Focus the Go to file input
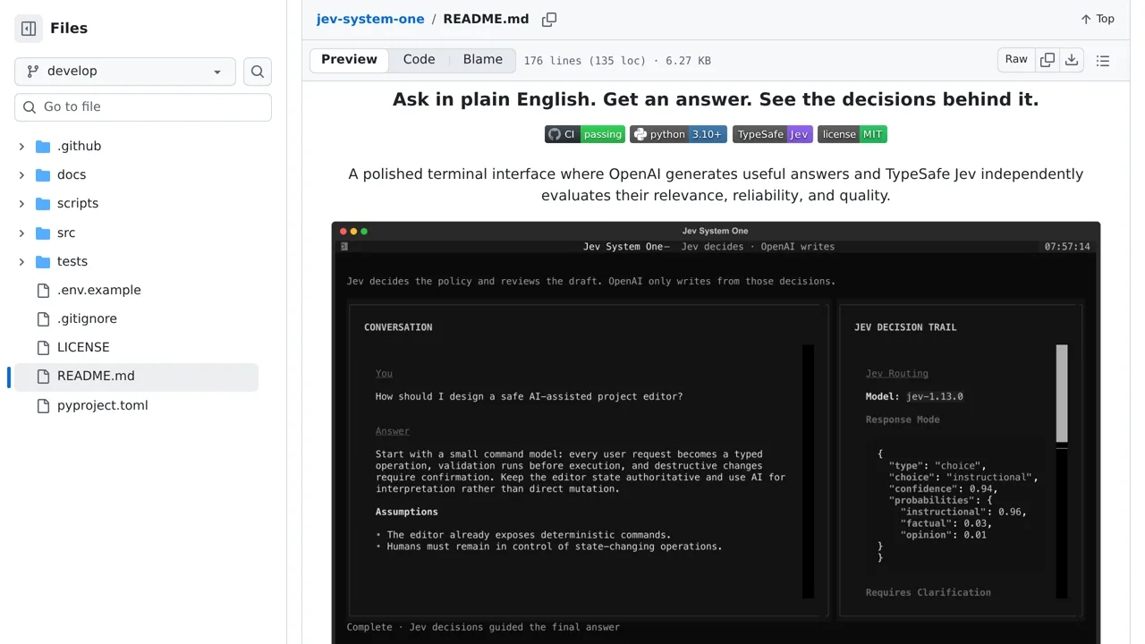 click(x=143, y=106)
